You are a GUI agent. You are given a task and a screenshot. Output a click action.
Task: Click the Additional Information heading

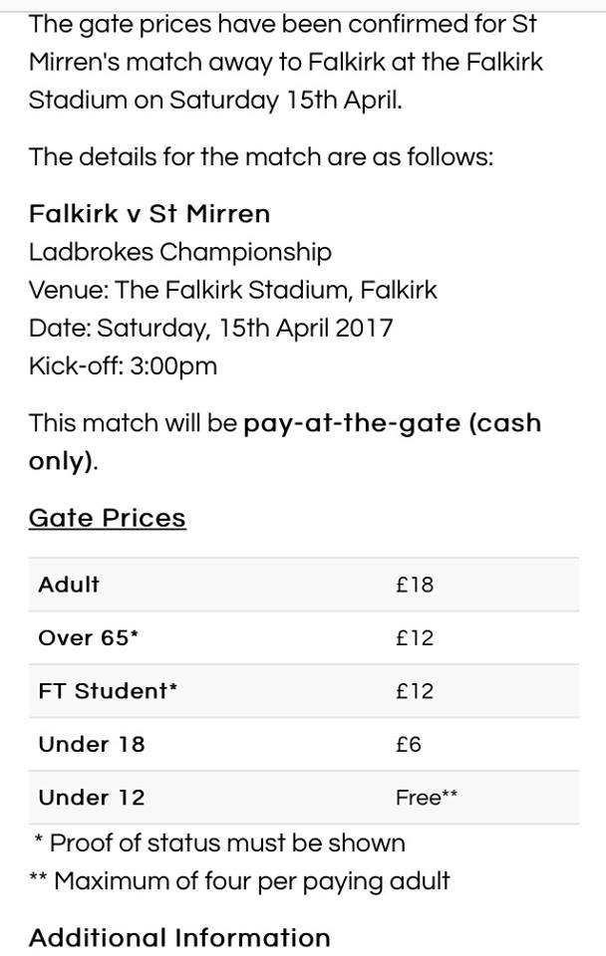[179, 937]
